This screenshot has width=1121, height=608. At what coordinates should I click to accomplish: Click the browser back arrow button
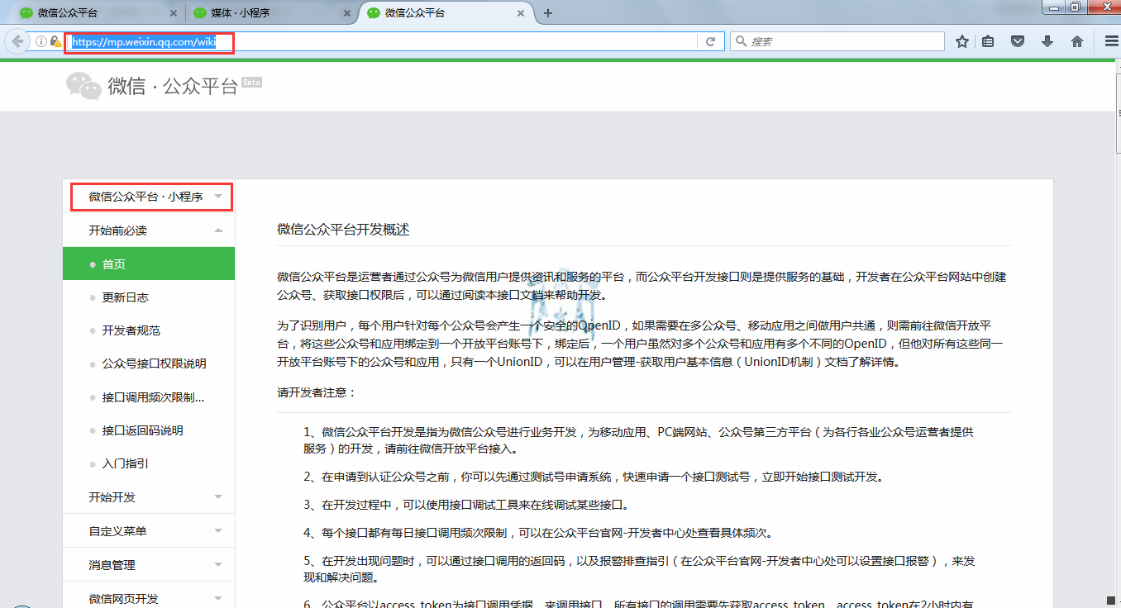(x=17, y=41)
